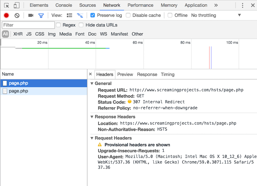Show the Timing detail tab

tap(168, 74)
